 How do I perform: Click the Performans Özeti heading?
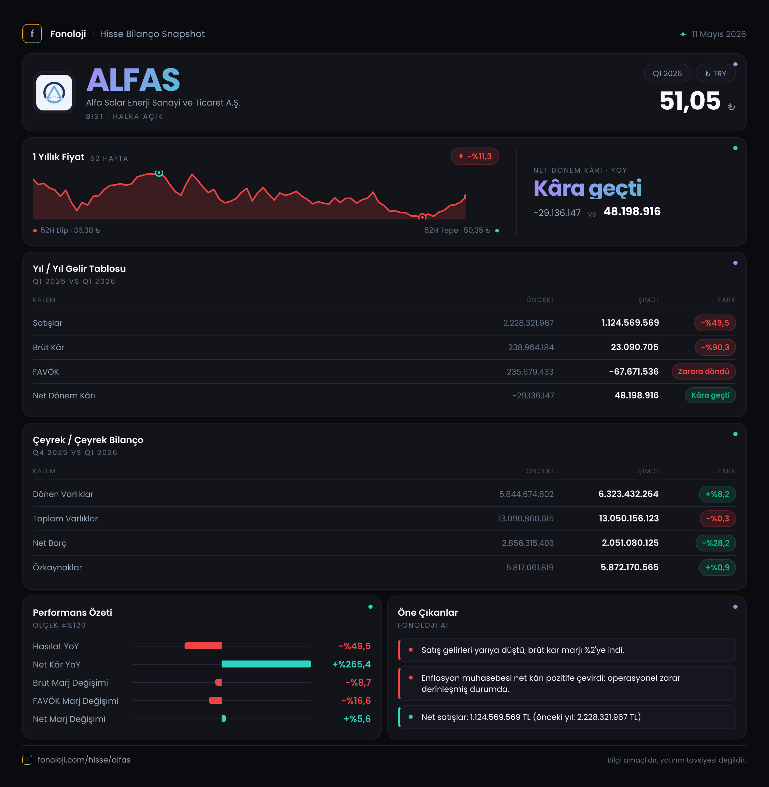click(x=72, y=612)
